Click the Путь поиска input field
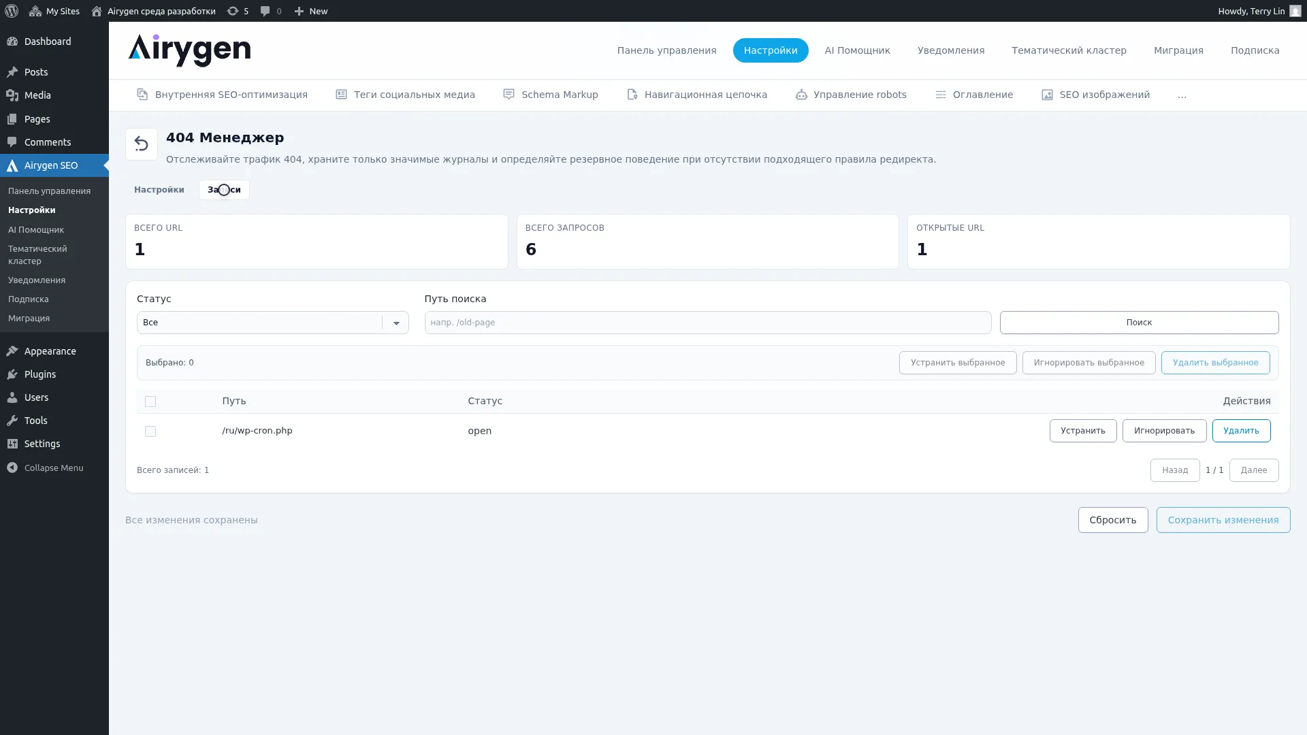 click(x=707, y=323)
